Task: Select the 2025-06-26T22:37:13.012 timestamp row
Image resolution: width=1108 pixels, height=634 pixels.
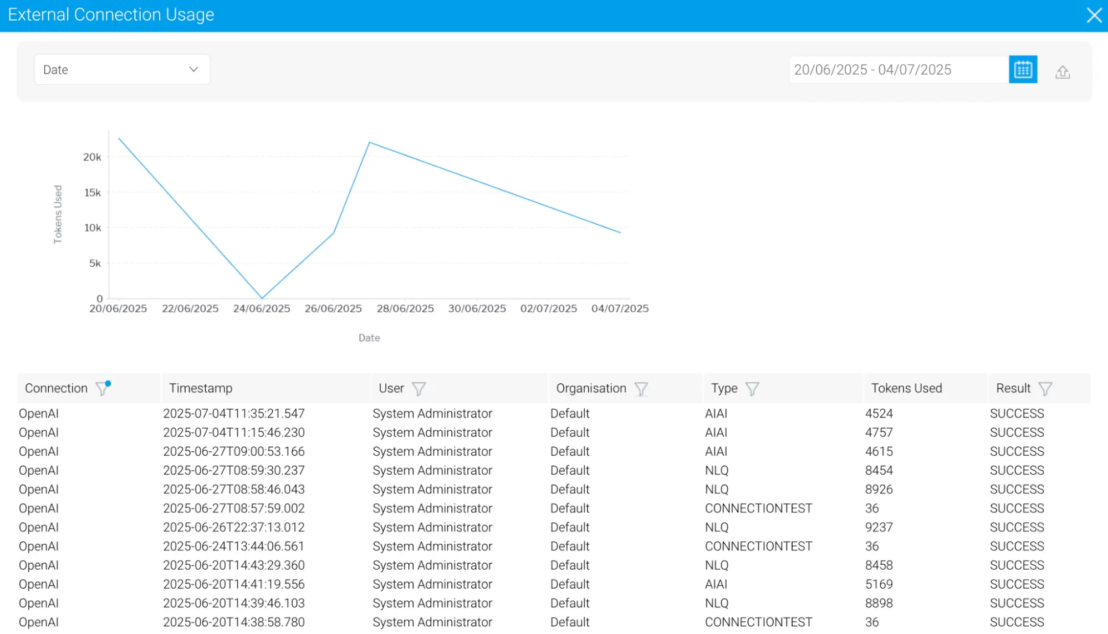Action: (233, 527)
